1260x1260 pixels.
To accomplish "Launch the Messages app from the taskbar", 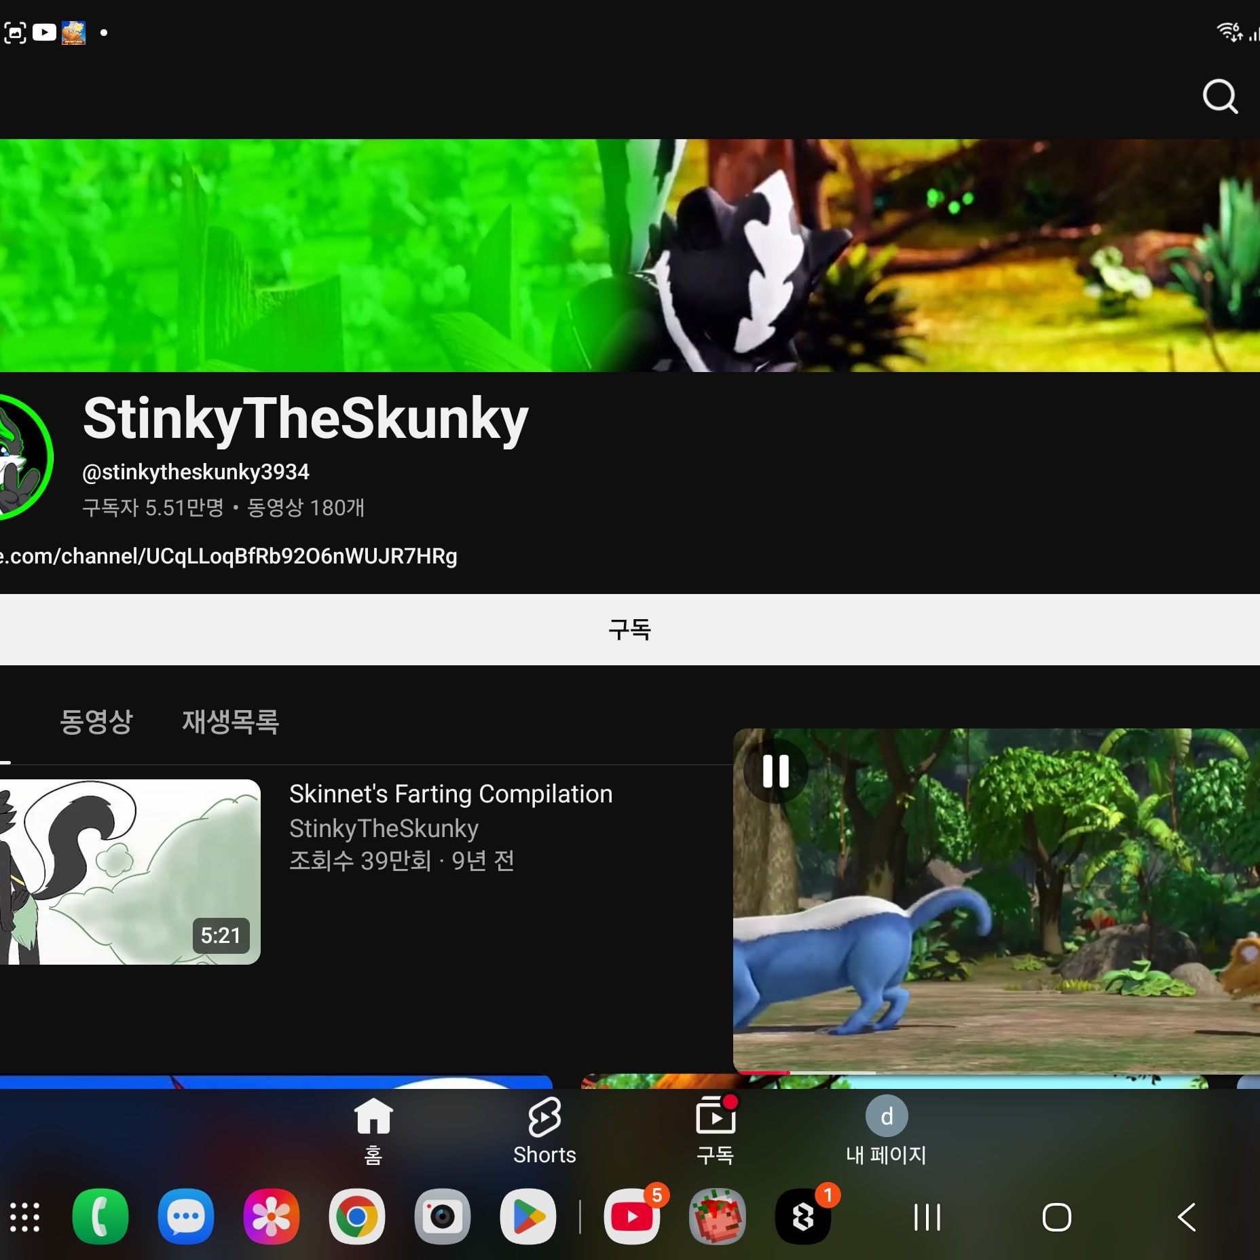I will 186,1217.
